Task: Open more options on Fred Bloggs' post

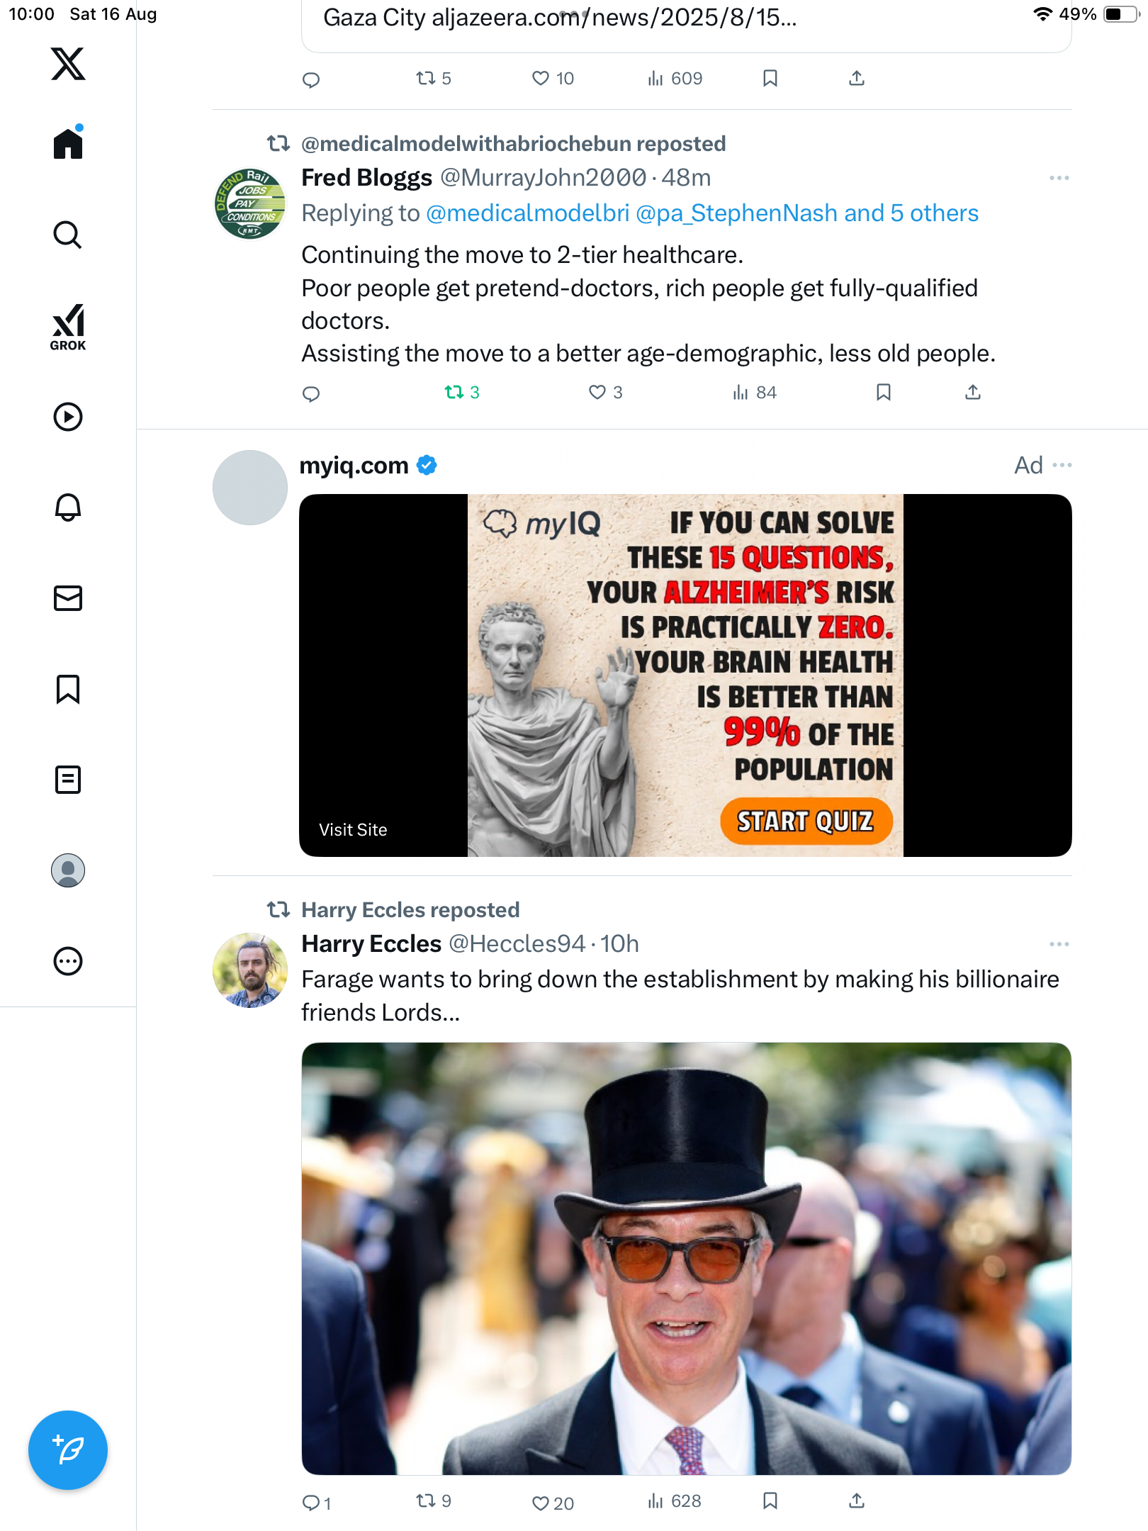Action: pyautogui.click(x=1059, y=178)
